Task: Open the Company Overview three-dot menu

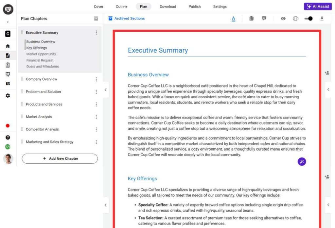Action: [x=96, y=79]
